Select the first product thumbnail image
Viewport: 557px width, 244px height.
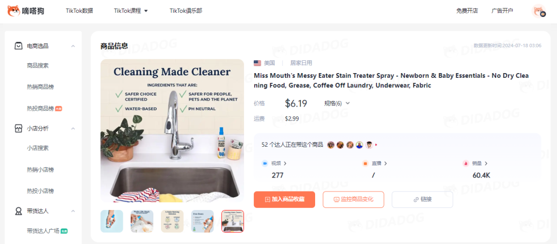(111, 221)
